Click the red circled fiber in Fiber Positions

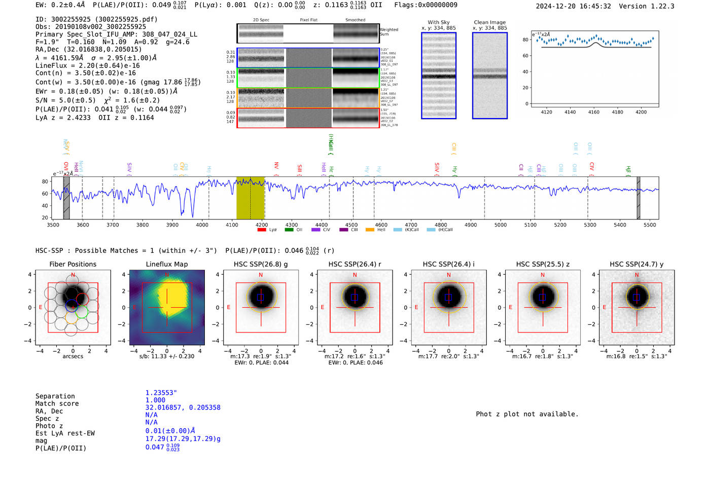click(82, 299)
